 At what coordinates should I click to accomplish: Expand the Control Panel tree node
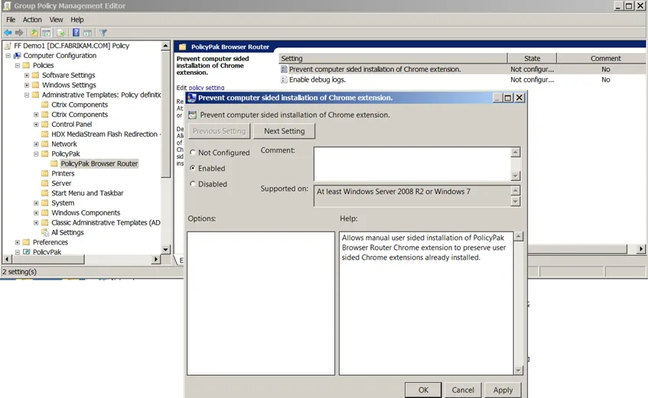[36, 125]
